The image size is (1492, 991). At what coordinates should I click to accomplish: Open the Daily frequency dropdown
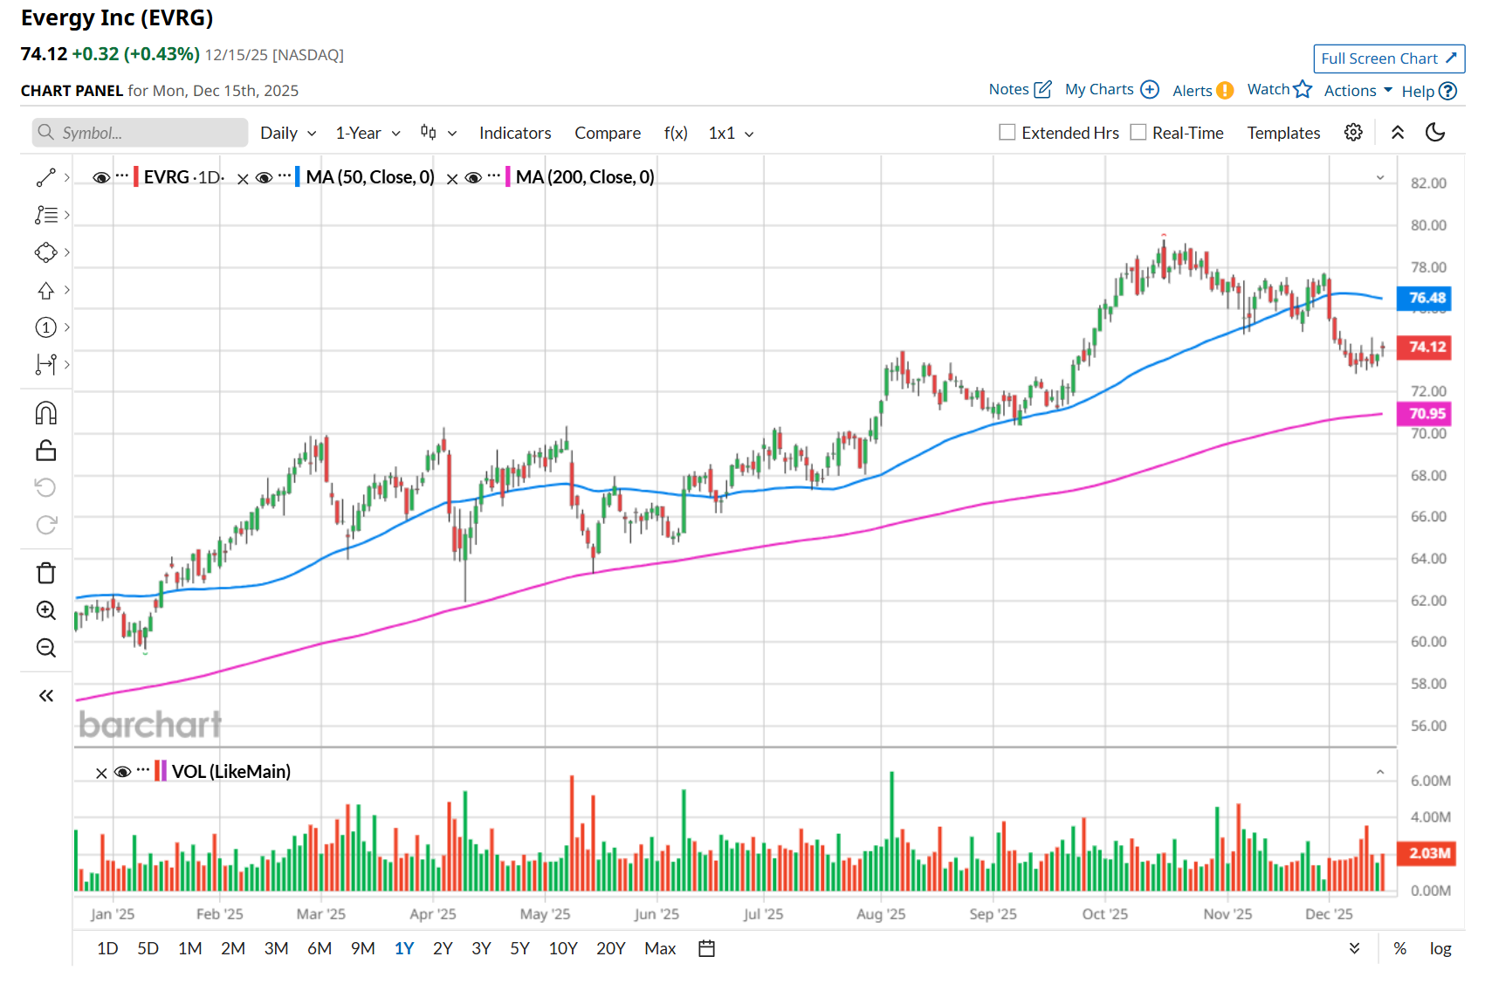[288, 134]
